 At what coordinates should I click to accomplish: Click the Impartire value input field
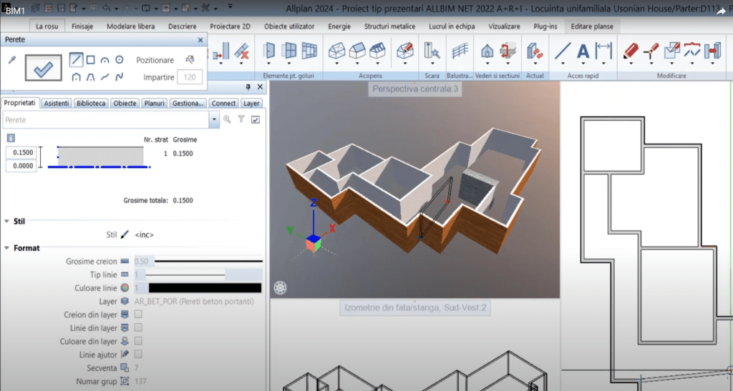click(190, 77)
